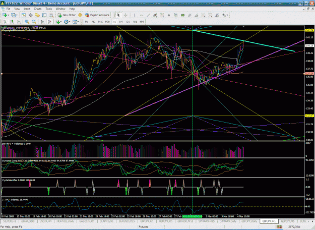Image resolution: width=315 pixels, height=230 pixels.
Task: Open the View menu
Action: tap(17, 9)
